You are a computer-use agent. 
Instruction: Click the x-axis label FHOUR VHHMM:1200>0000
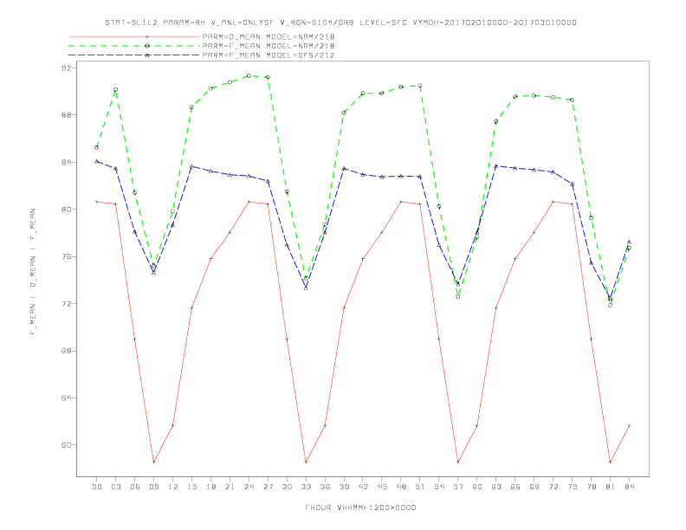[x=360, y=507]
